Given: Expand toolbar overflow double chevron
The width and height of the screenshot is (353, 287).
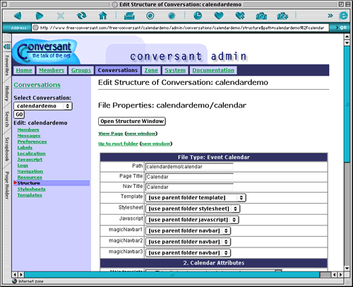Looking at the screenshot, I should click(330, 16).
